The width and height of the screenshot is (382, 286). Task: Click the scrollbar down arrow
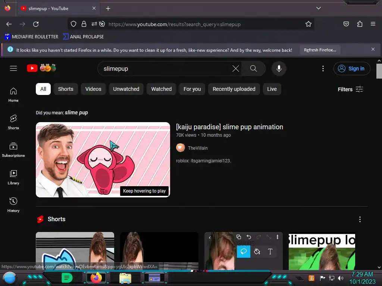(x=379, y=267)
